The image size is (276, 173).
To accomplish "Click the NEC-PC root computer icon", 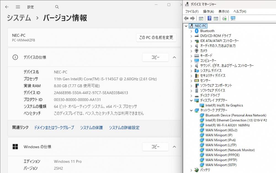I will coord(192,26).
